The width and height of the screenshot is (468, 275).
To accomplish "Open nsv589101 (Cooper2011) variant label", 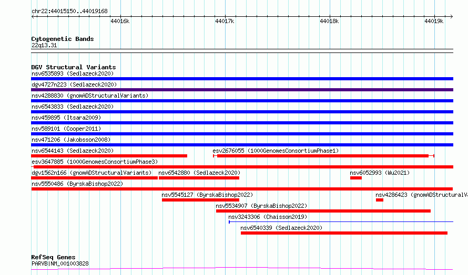I will click(66, 129).
